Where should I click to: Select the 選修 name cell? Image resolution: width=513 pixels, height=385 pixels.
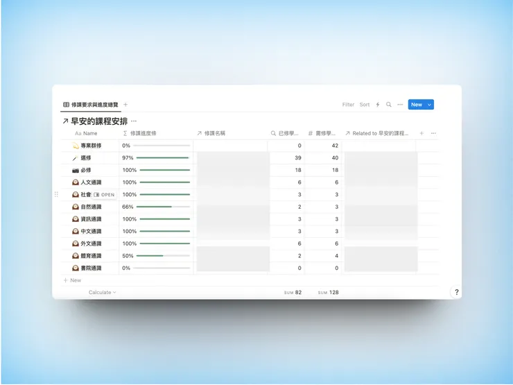point(90,158)
